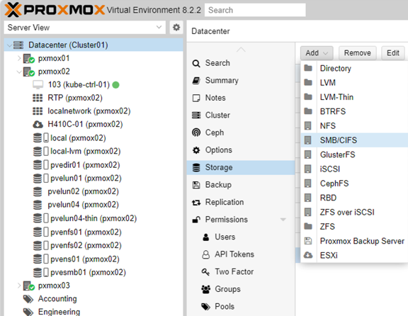Choose BTRFS storage type
The image size is (408, 316).
(354, 111)
